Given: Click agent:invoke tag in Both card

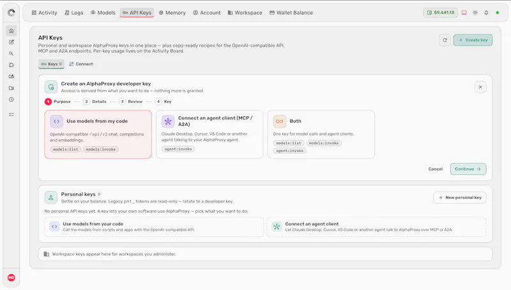Looking at the screenshot, I should point(290,151).
